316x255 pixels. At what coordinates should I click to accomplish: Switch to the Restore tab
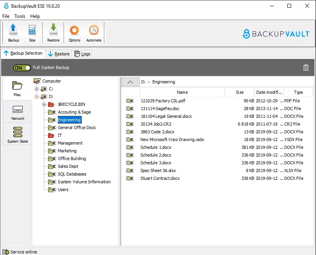[59, 54]
